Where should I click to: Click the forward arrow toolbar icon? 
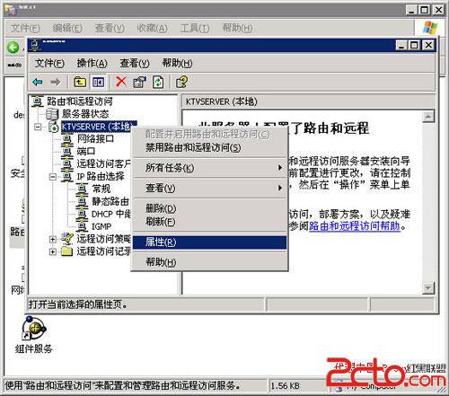point(56,82)
